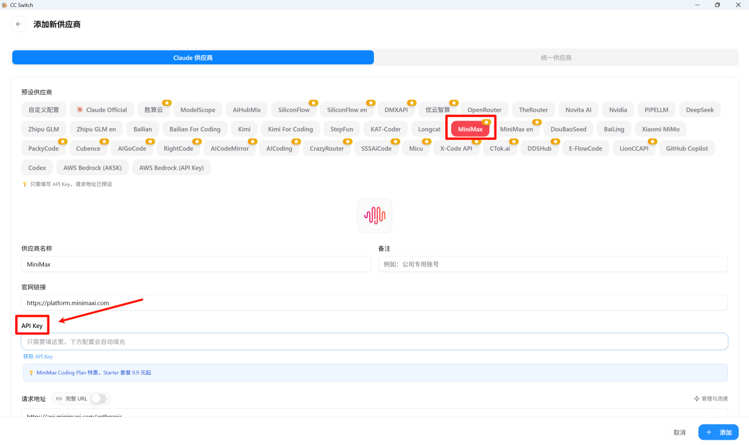Screen dimensions: 749x445
Task: Pick the StepFun preset
Action: (x=342, y=129)
